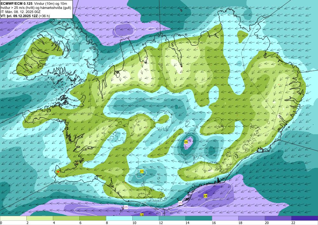Select the dark green 6–8 m/s legend swatch
The height and width of the screenshot is (225, 318).
pyautogui.click(x=93, y=218)
